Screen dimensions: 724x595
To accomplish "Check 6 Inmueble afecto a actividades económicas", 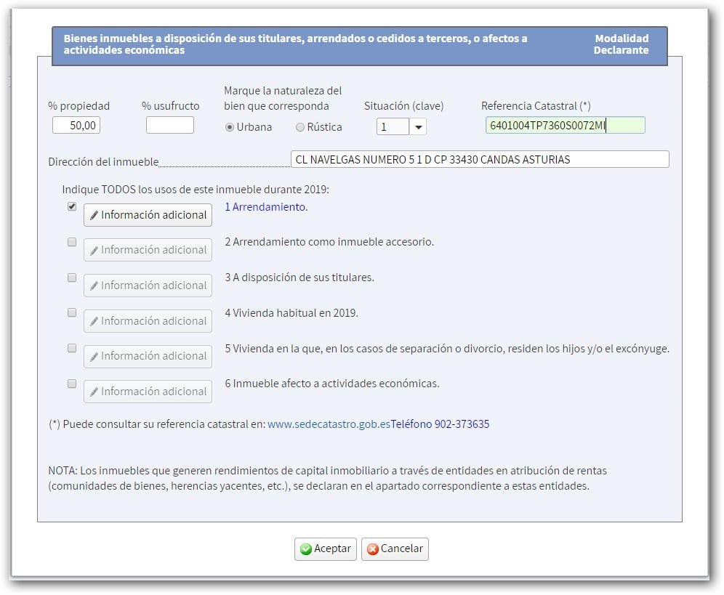I will [72, 384].
